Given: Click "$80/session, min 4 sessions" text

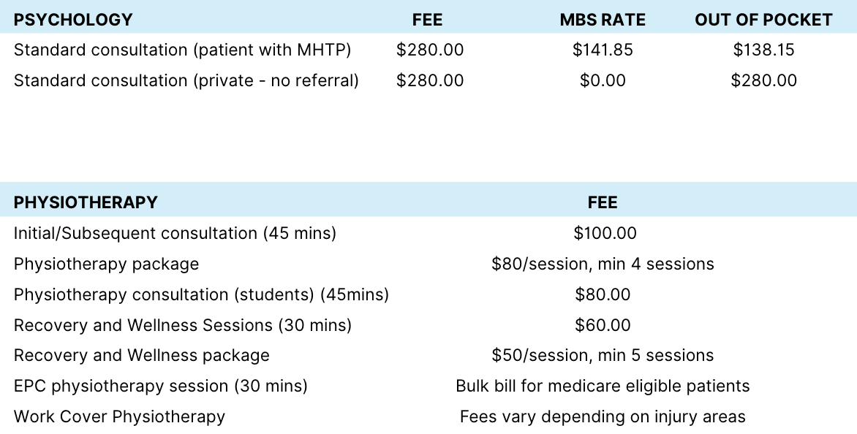Looking at the screenshot, I should (603, 264).
